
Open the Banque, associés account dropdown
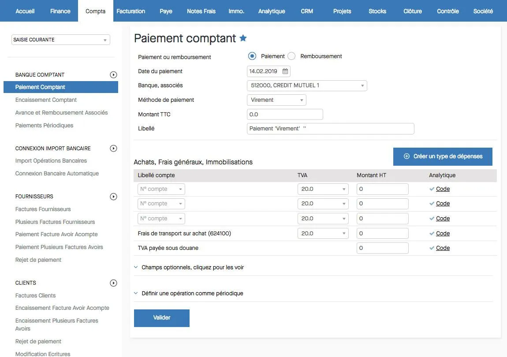coord(307,86)
